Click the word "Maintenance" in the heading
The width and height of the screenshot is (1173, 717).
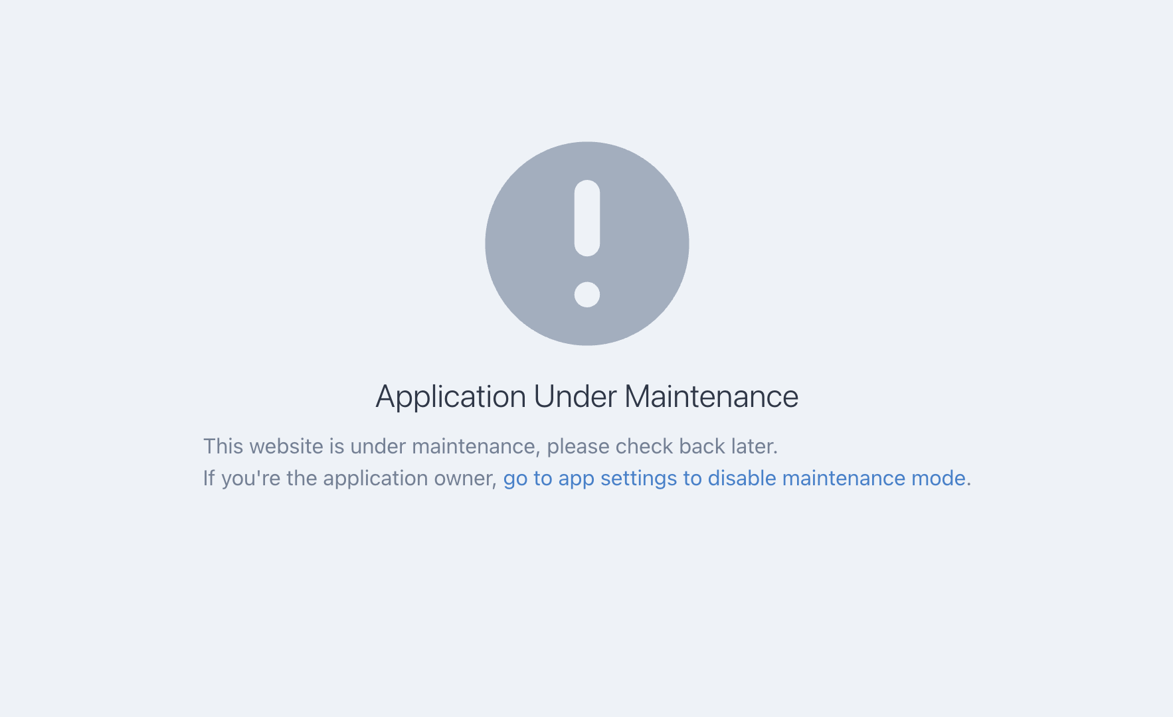(711, 396)
